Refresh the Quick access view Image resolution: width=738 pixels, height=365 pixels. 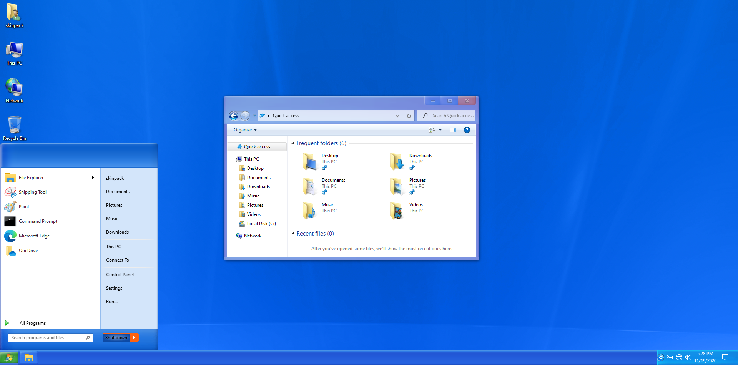coord(409,116)
